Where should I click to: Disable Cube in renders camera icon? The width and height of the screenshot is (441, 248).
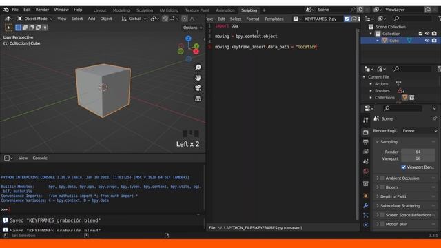pos(434,41)
